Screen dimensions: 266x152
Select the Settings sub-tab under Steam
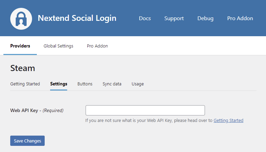[59, 84]
